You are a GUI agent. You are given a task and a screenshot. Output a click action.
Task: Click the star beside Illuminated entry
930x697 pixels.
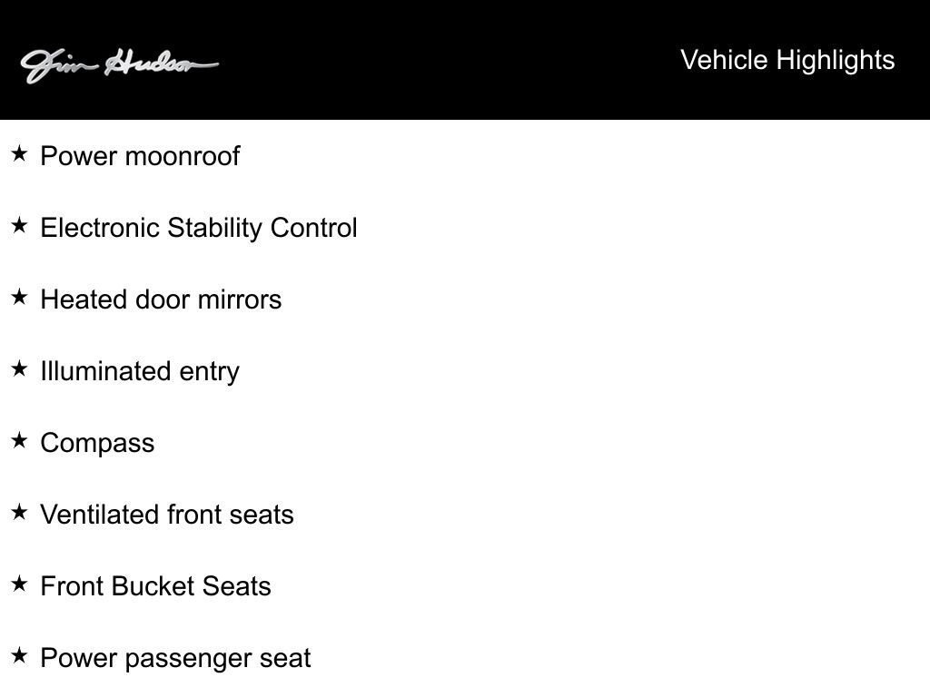(x=19, y=369)
